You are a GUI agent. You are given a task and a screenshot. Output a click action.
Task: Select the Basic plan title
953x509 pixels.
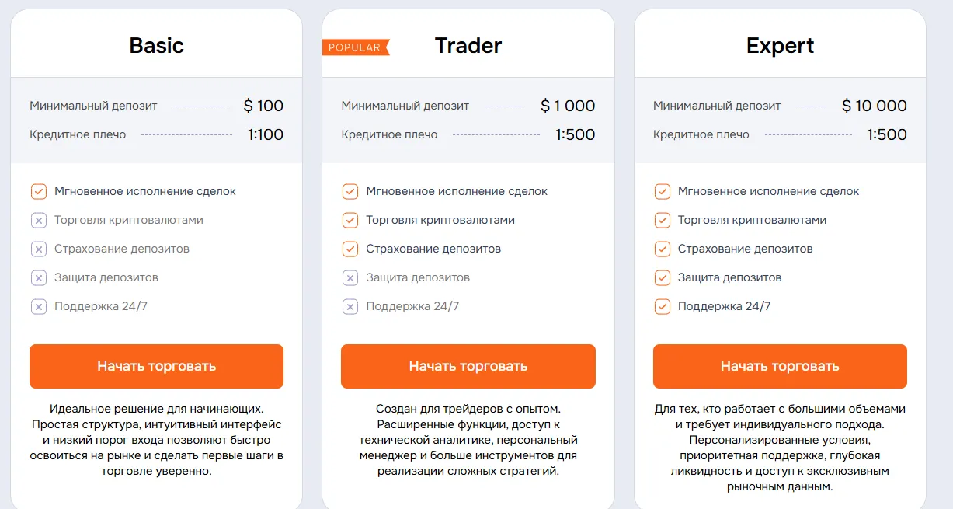[x=157, y=45]
